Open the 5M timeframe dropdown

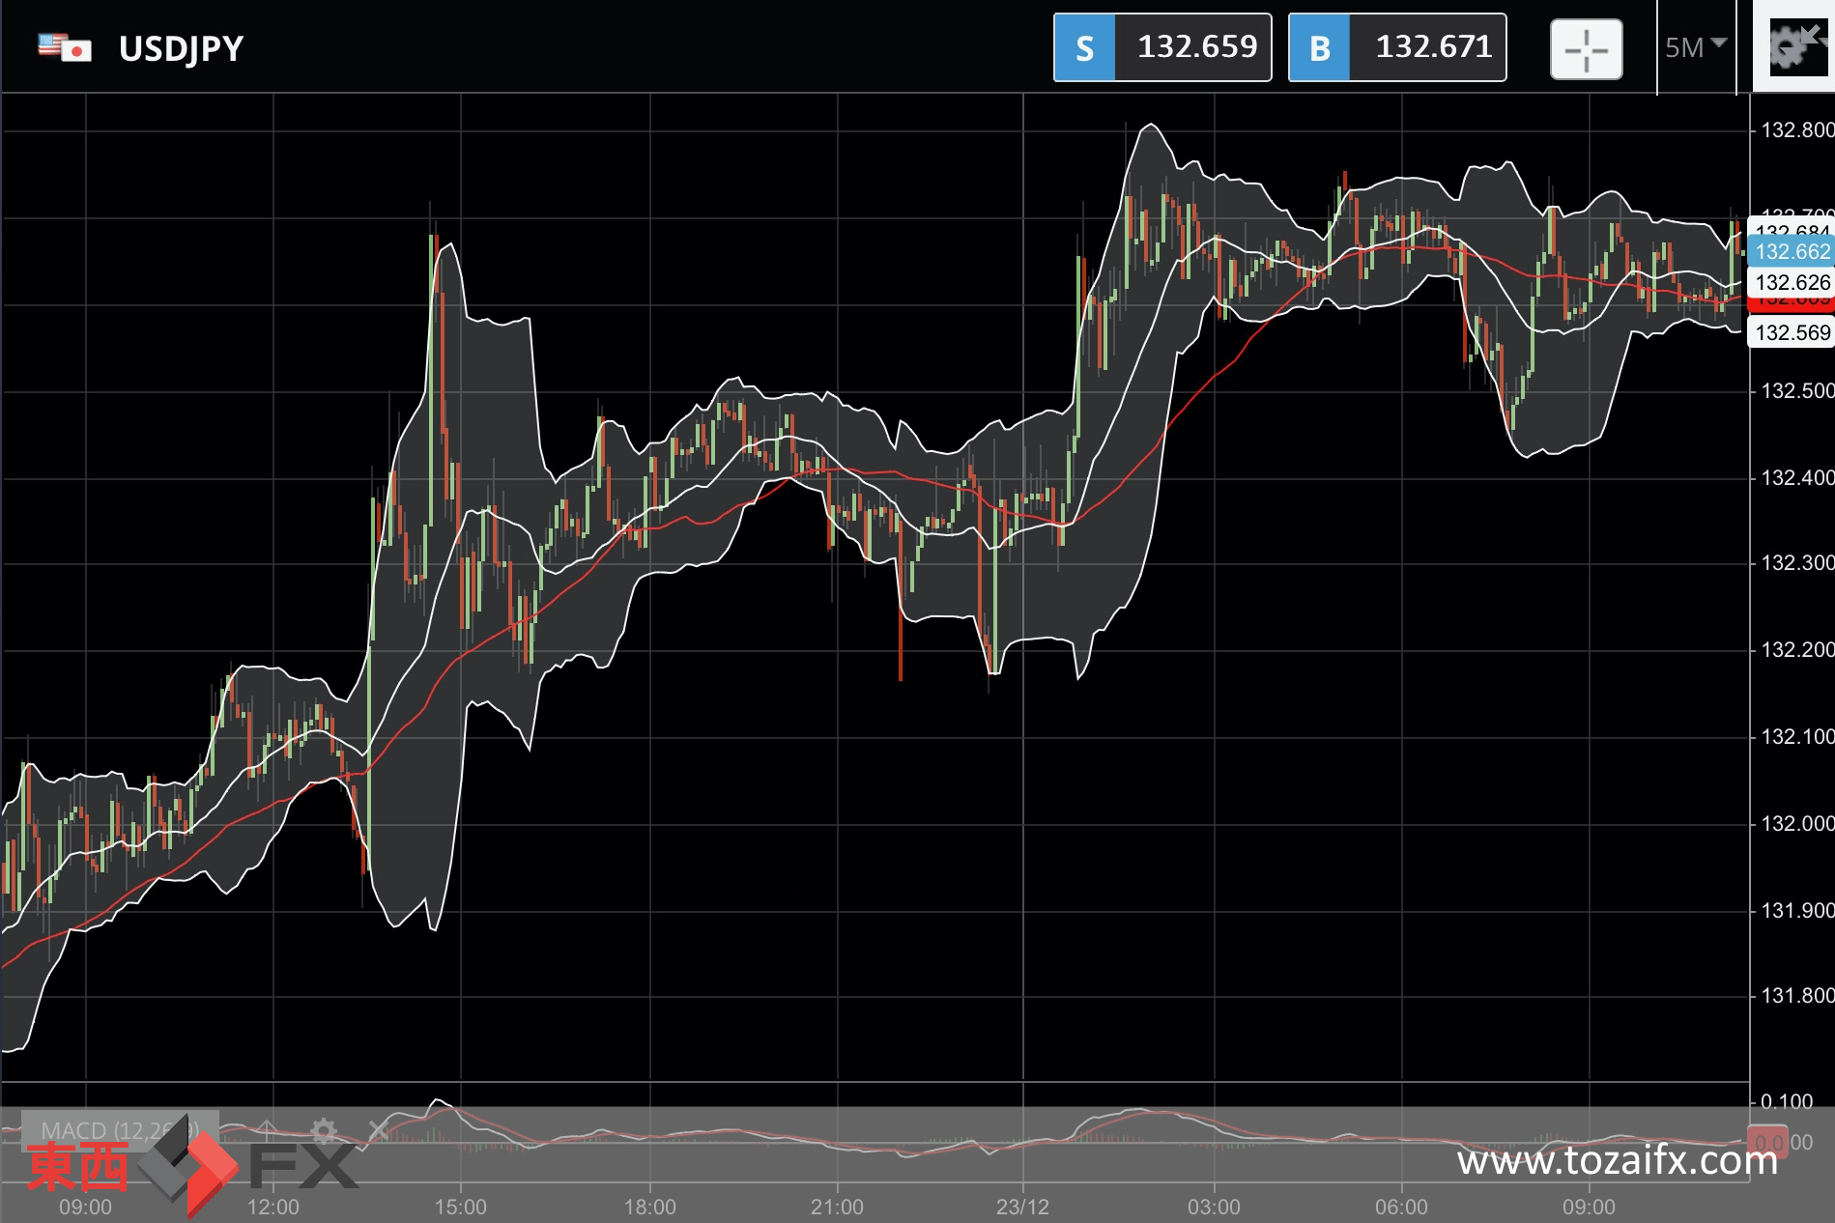click(x=1696, y=47)
